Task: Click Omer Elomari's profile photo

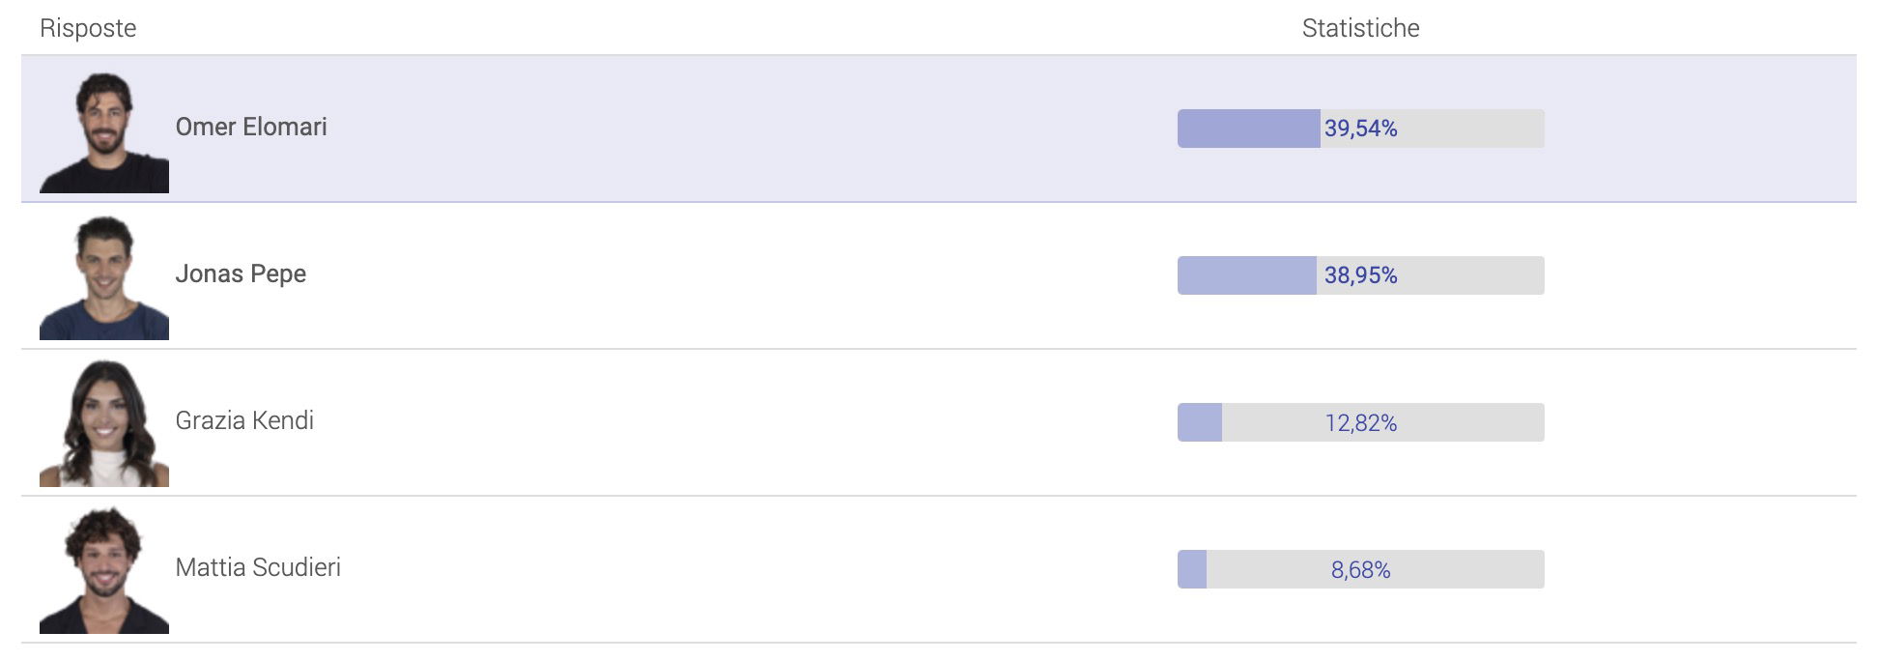Action: pyautogui.click(x=104, y=131)
